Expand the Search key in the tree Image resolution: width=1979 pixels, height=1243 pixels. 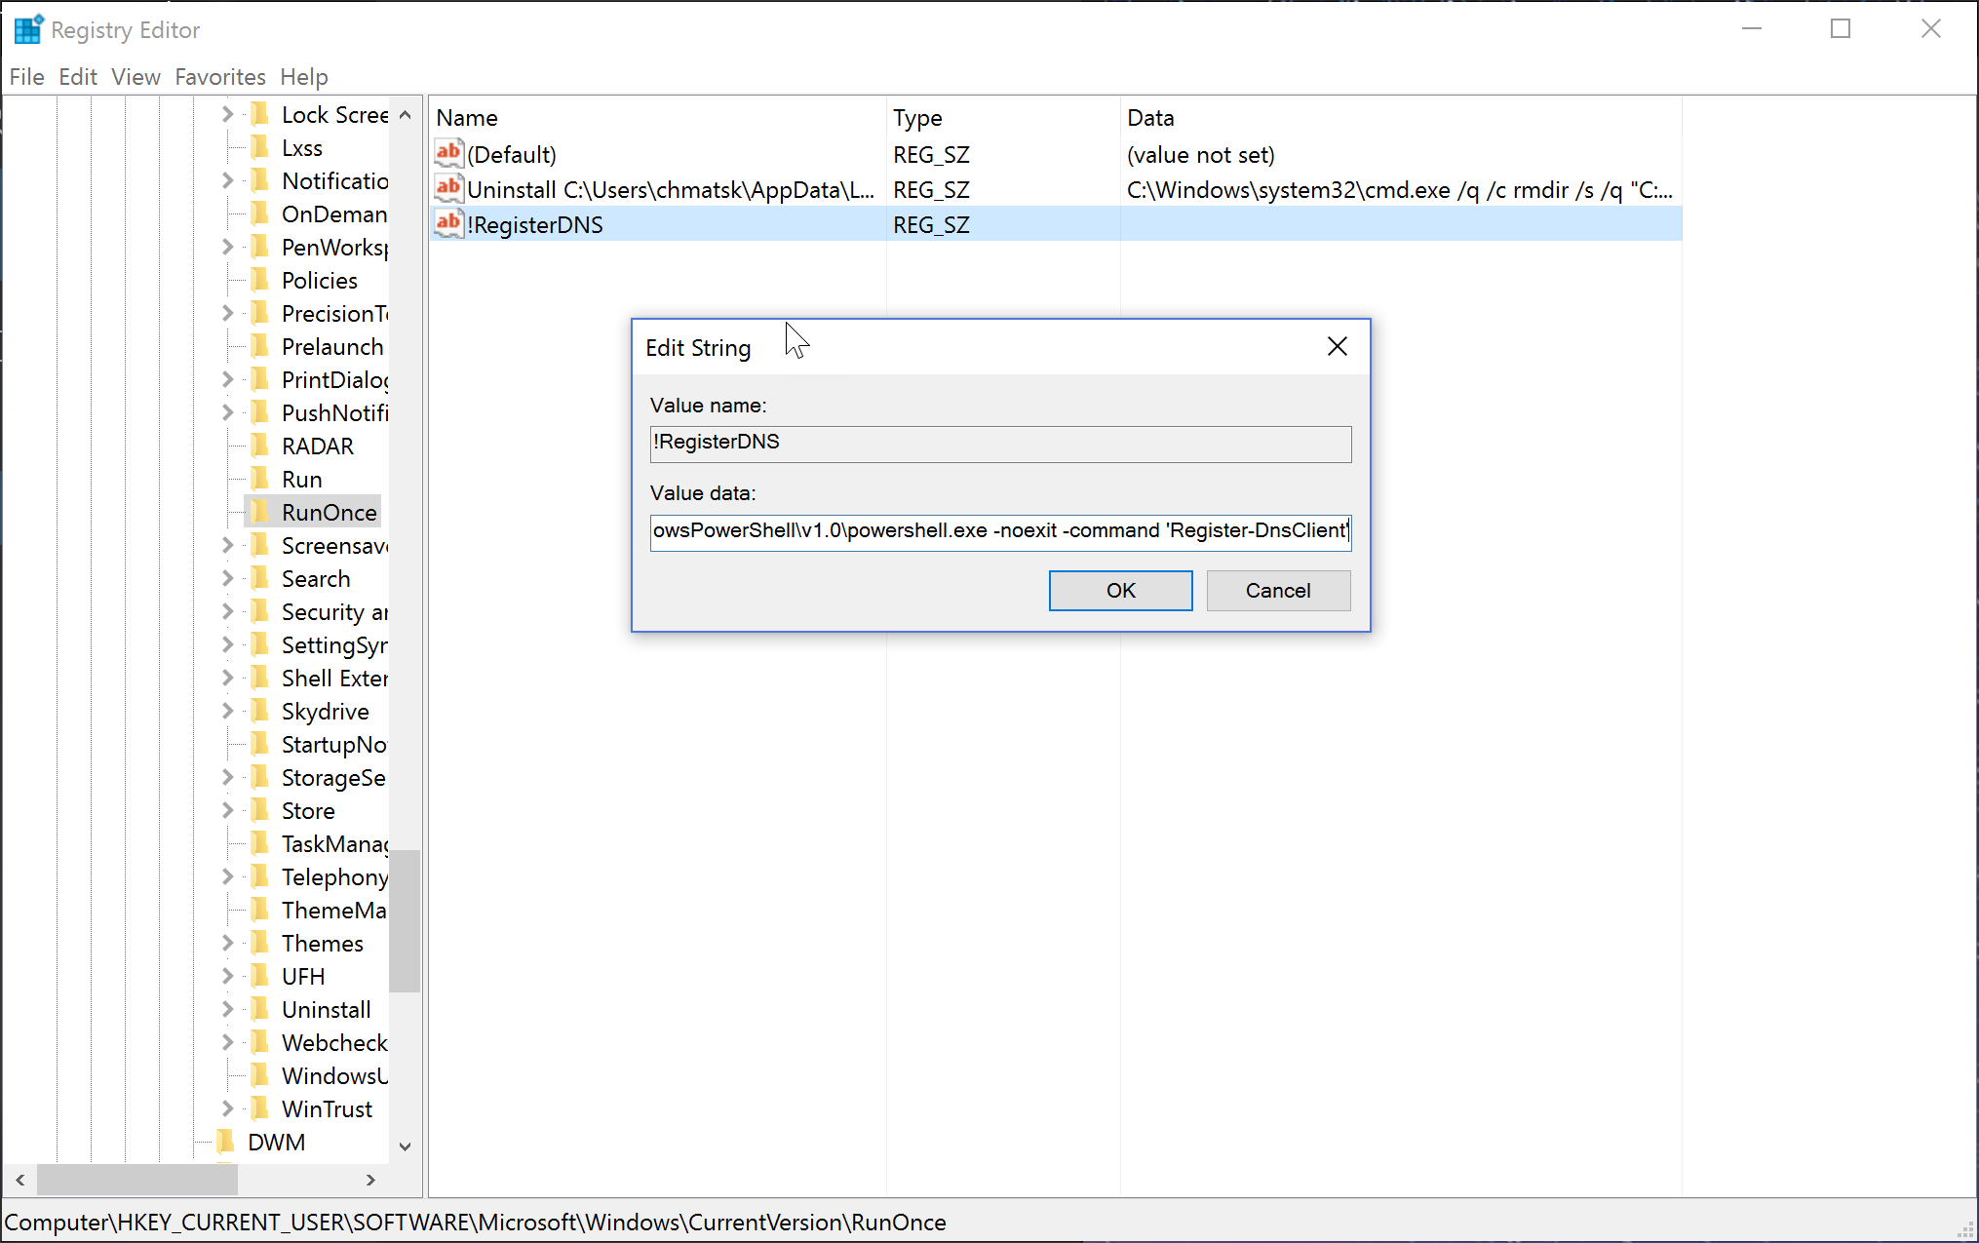[227, 578]
